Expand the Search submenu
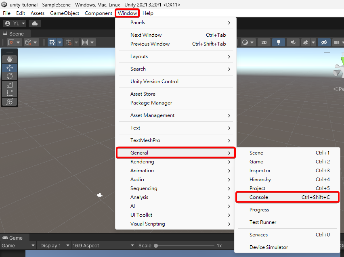 176,69
